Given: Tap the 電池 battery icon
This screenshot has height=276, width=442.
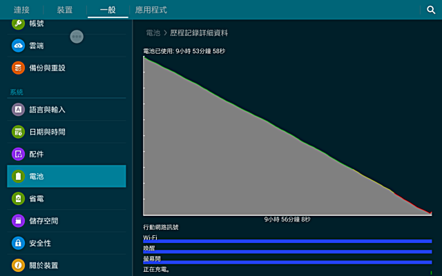Looking at the screenshot, I should [x=19, y=177].
